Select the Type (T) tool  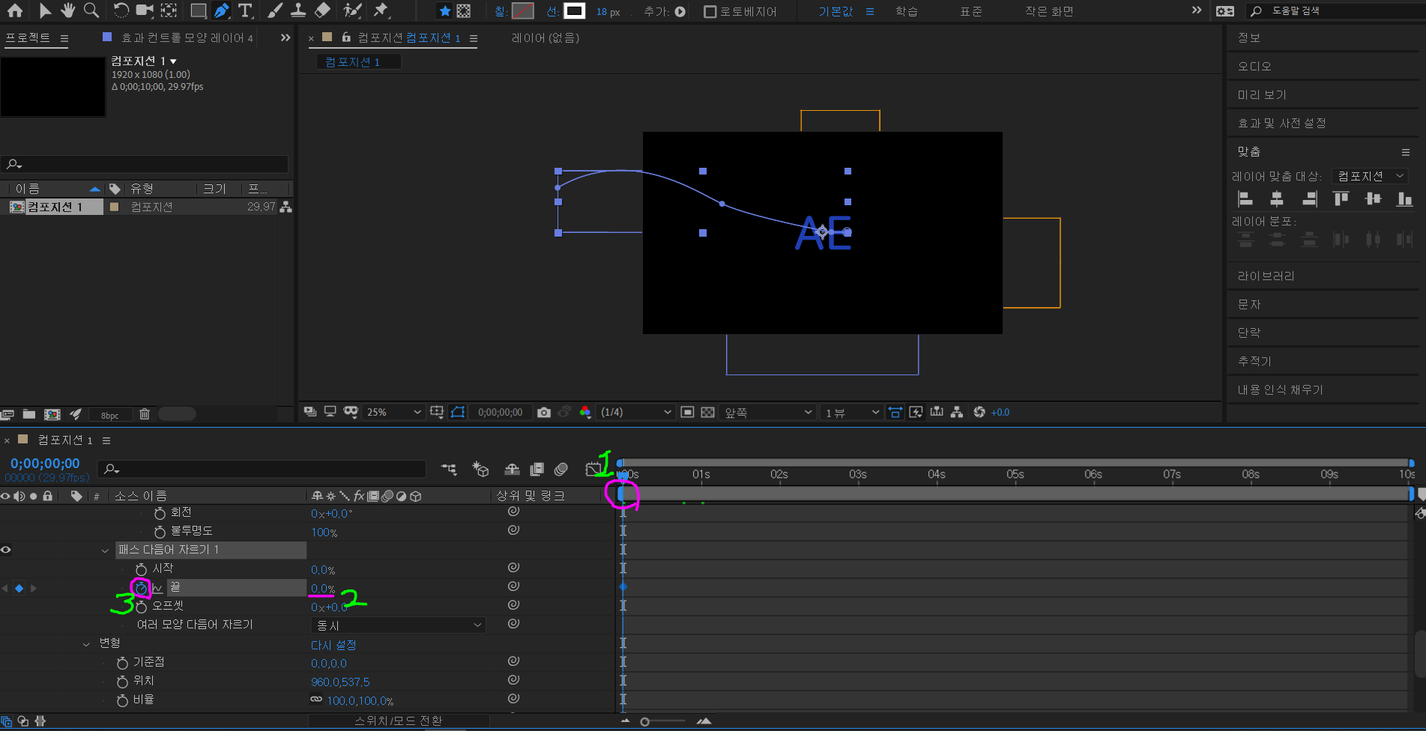click(245, 10)
